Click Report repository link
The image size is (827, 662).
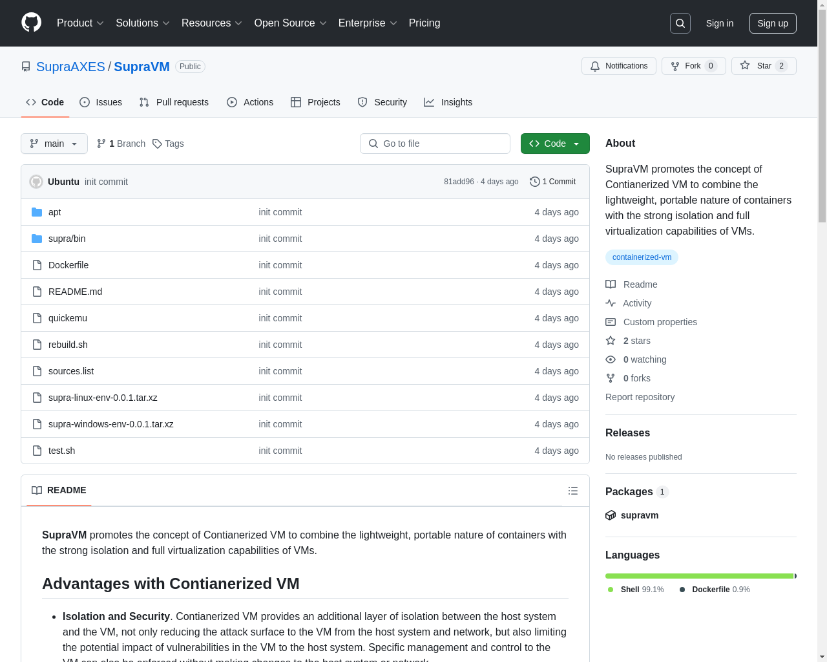(x=640, y=397)
